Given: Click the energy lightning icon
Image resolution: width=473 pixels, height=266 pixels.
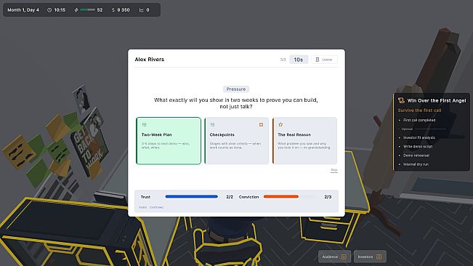Looking at the screenshot, I should click(x=76, y=10).
